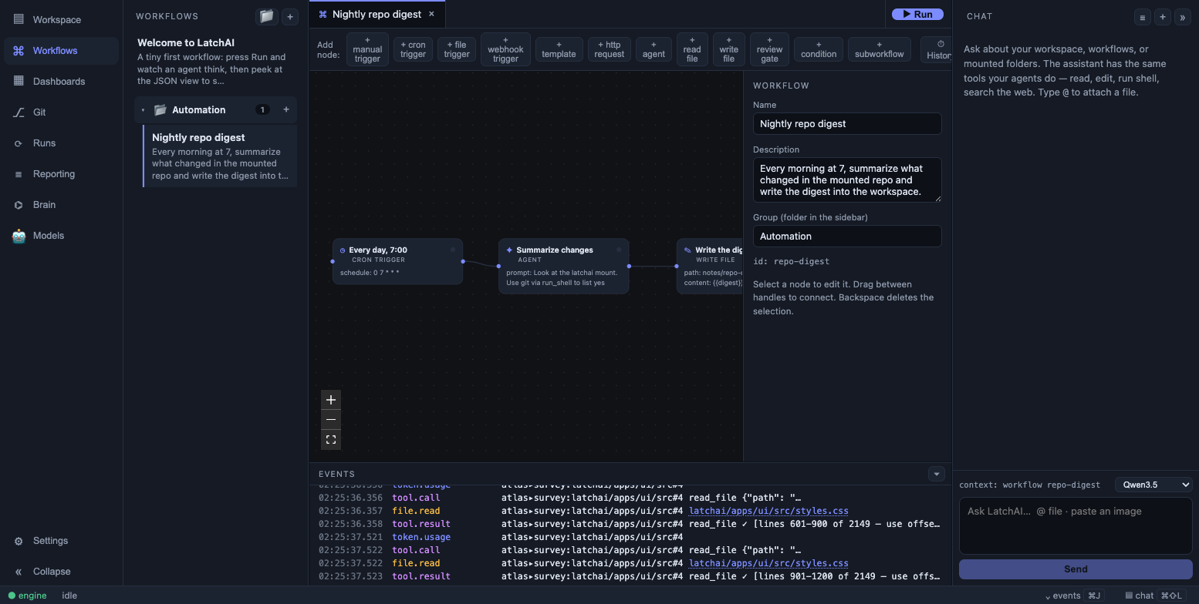Run the workflow
This screenshot has height=604, width=1199.
[917, 14]
